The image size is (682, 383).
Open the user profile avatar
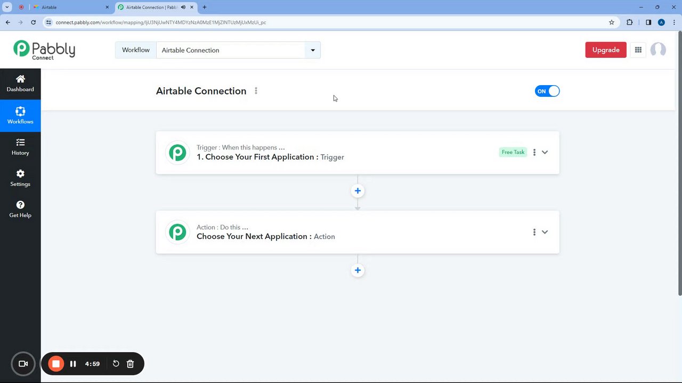point(658,50)
